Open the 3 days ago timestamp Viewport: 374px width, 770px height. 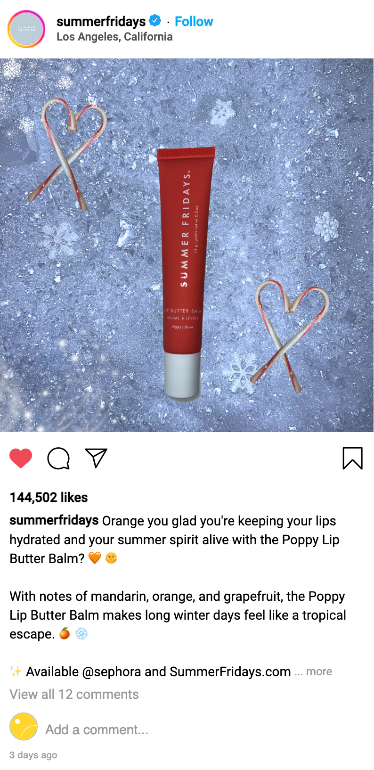33,755
